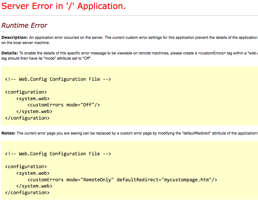Select the bold "Description:" label

(x=15, y=37)
